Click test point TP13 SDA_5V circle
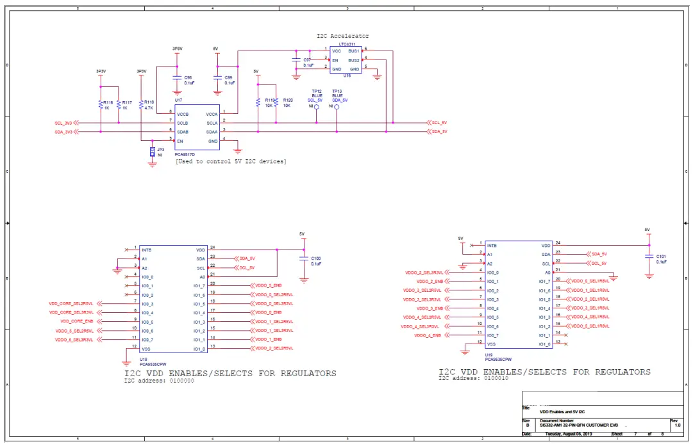 point(337,106)
